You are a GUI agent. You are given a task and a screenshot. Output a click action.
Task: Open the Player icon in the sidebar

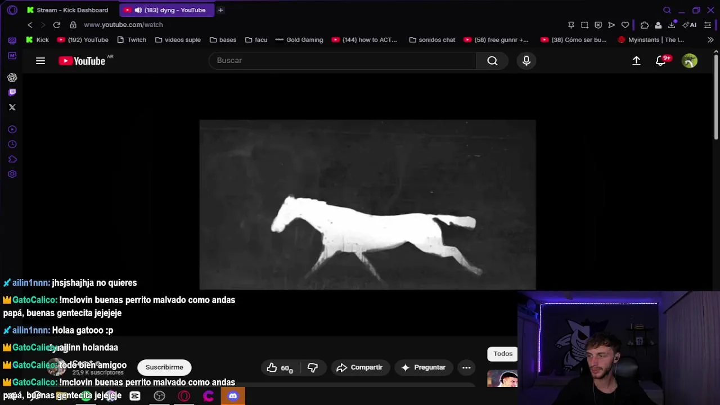[x=12, y=129]
